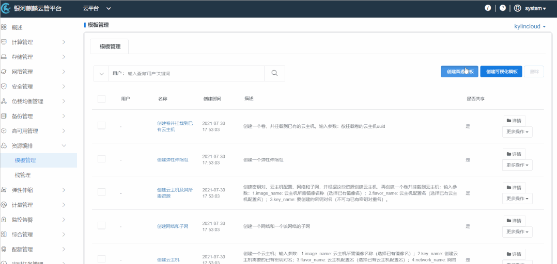Click the 概述 overview sidebar icon
Image resolution: width=557 pixels, height=264 pixels.
pyautogui.click(x=4, y=27)
